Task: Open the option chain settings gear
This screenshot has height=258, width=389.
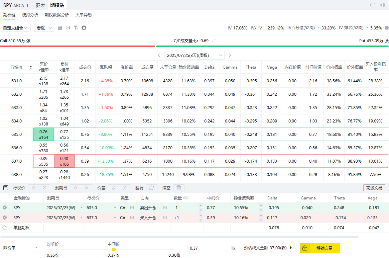Action: coord(84,28)
